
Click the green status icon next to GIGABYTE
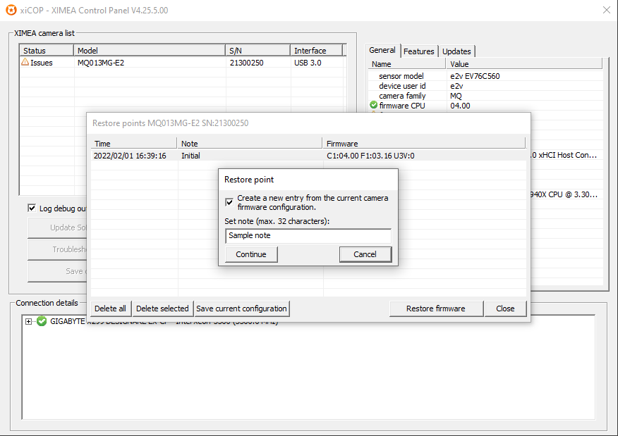pos(42,321)
